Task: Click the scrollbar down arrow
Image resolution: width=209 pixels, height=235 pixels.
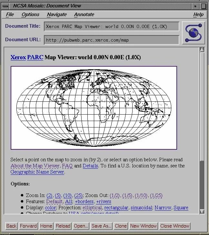Action: 202,211
